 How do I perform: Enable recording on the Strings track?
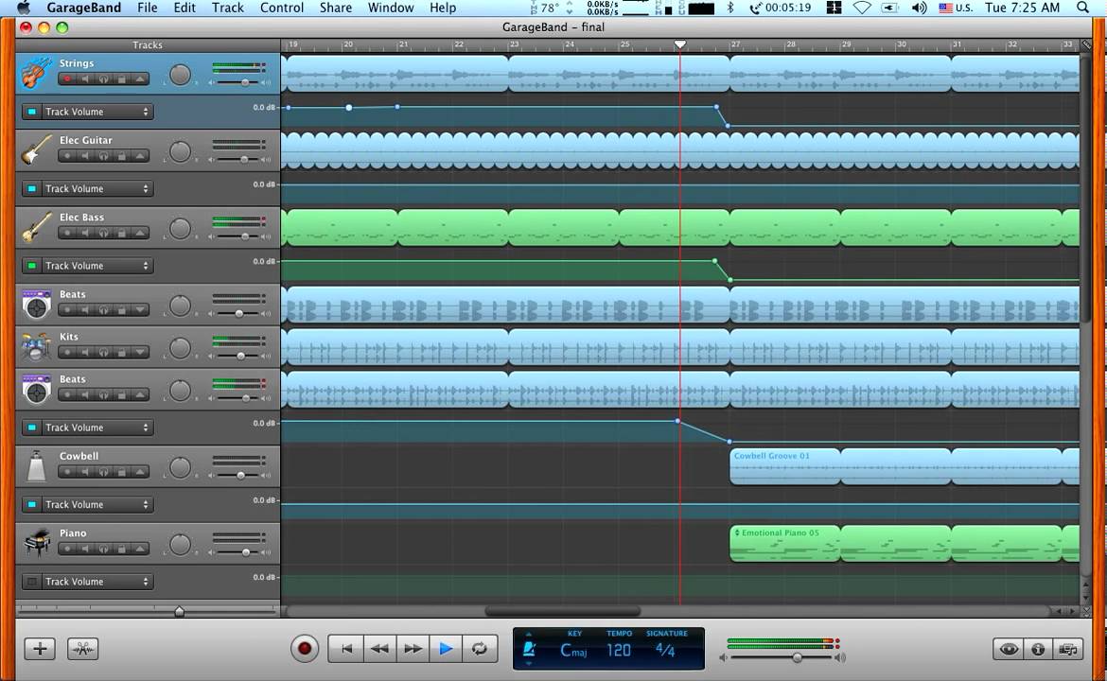pyautogui.click(x=67, y=79)
